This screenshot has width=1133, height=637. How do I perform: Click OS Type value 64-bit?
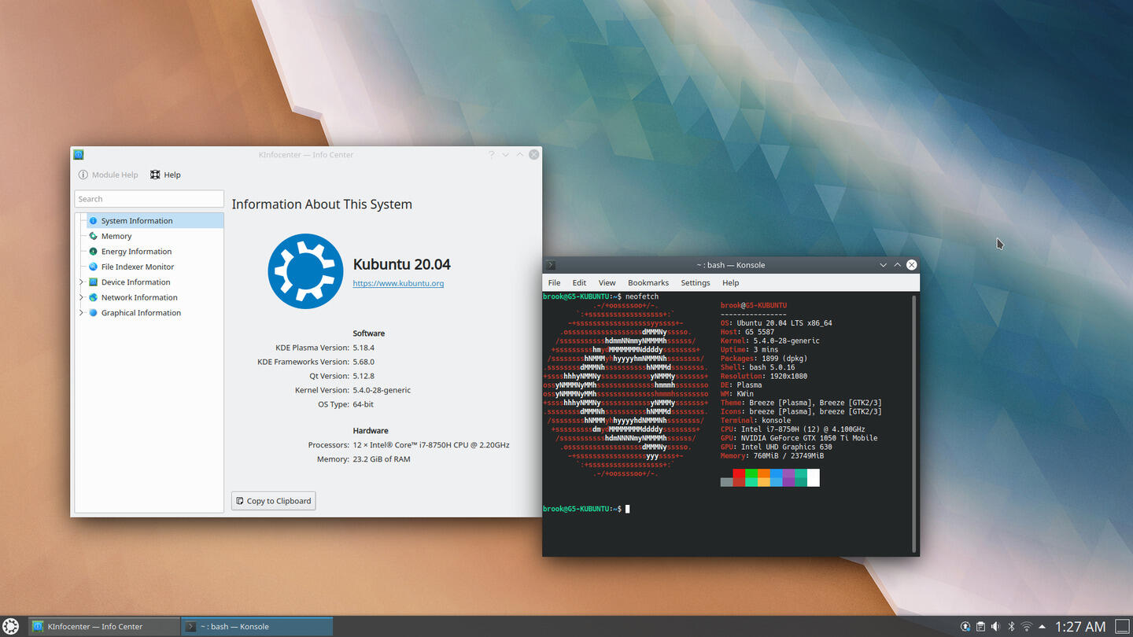364,404
